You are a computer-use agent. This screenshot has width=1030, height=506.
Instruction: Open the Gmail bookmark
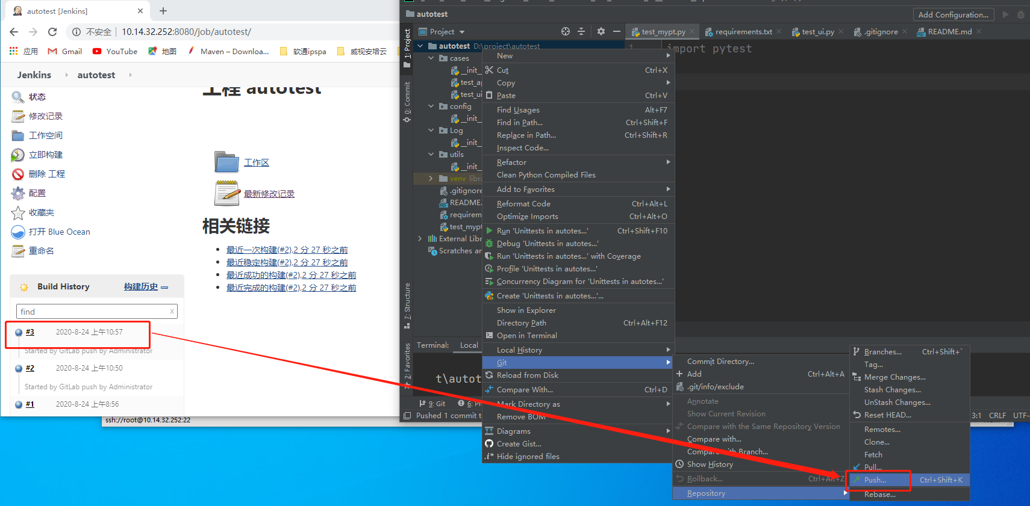click(x=65, y=51)
